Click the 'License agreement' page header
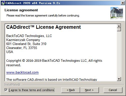 (21, 10)
